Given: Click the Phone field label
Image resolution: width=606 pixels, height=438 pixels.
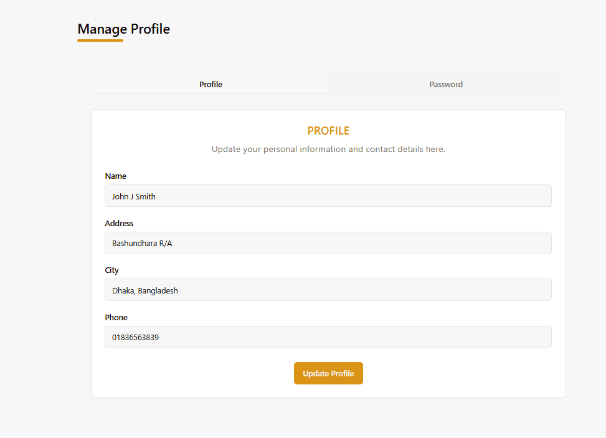Looking at the screenshot, I should click(x=116, y=318).
